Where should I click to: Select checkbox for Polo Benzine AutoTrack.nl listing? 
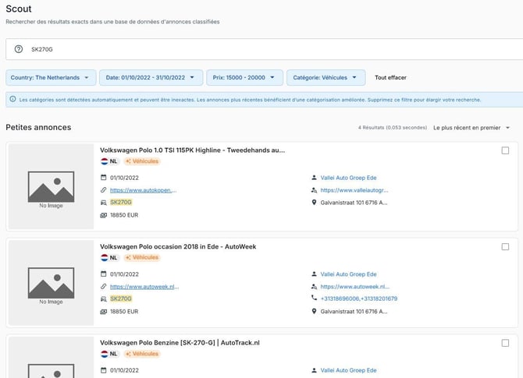[x=505, y=343]
